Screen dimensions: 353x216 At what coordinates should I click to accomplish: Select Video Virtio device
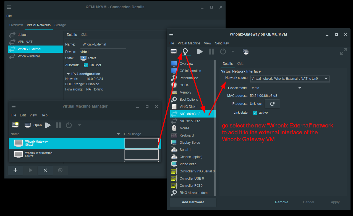coord(192,164)
